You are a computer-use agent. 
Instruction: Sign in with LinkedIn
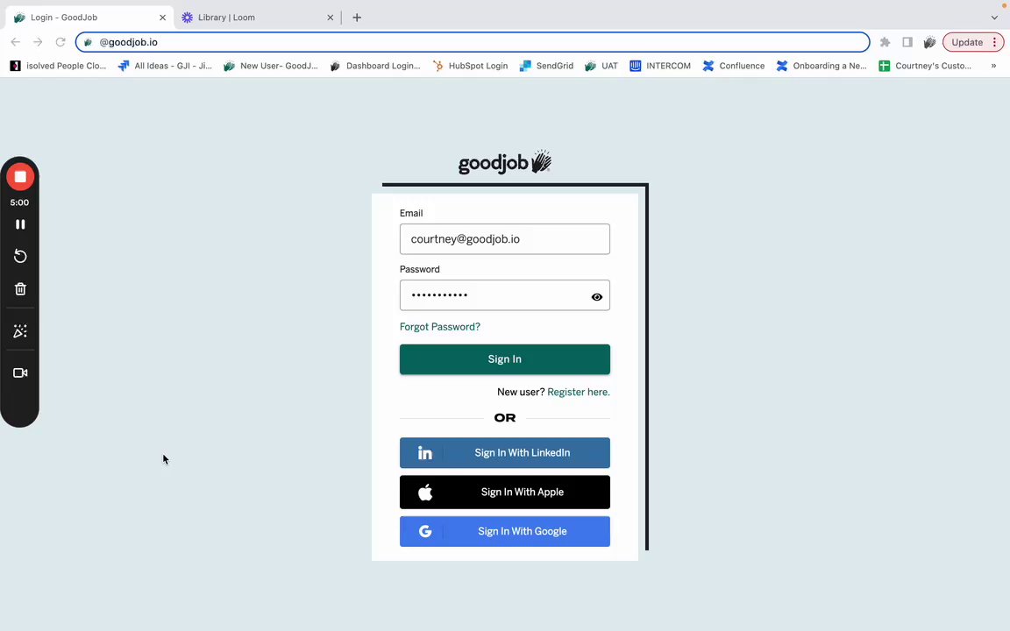pyautogui.click(x=504, y=452)
